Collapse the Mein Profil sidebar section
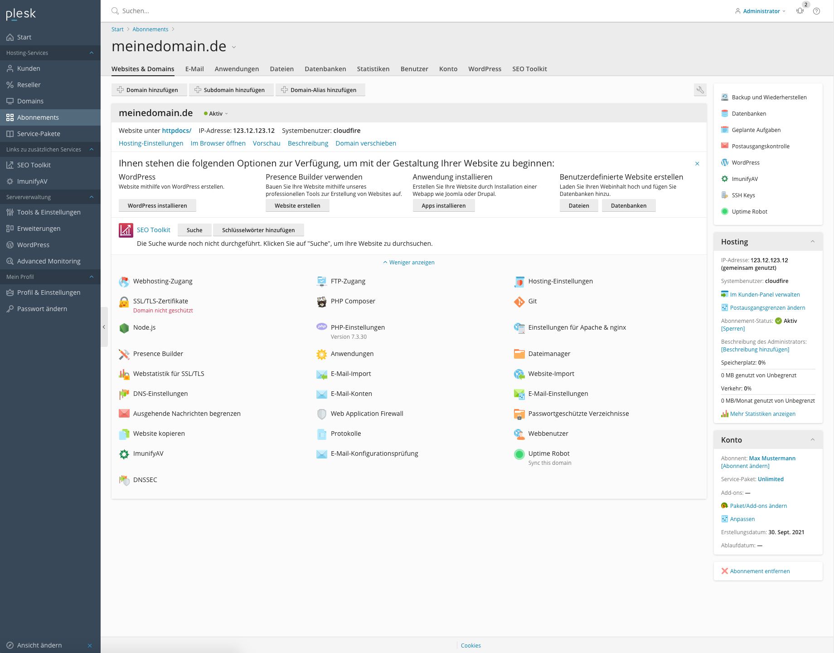 click(x=92, y=277)
